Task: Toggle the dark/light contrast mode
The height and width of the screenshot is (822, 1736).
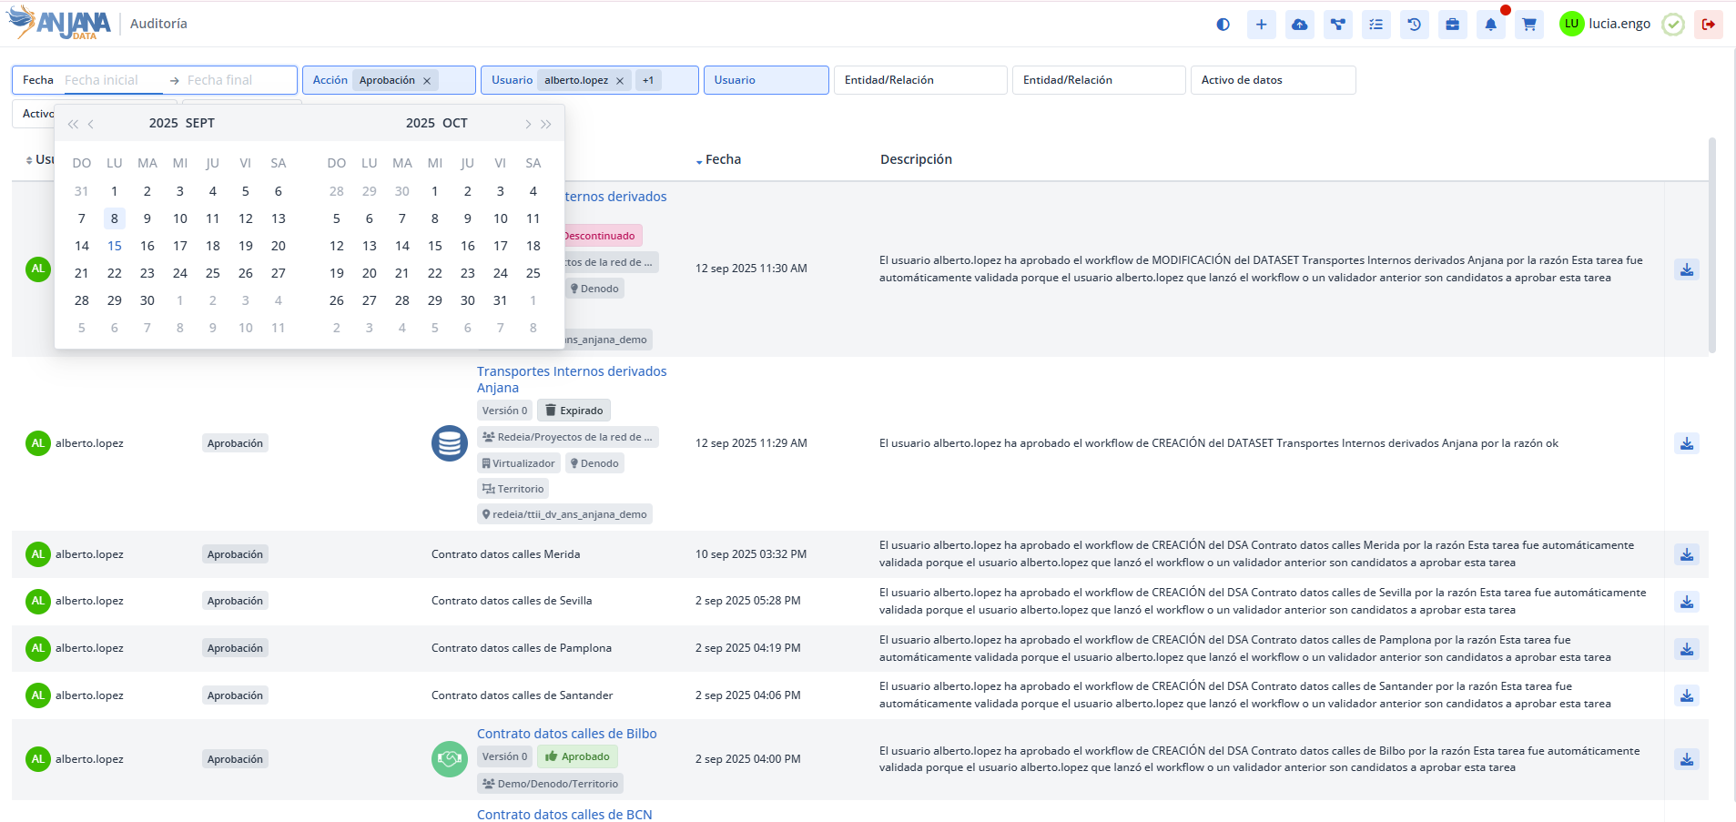Action: pyautogui.click(x=1223, y=25)
